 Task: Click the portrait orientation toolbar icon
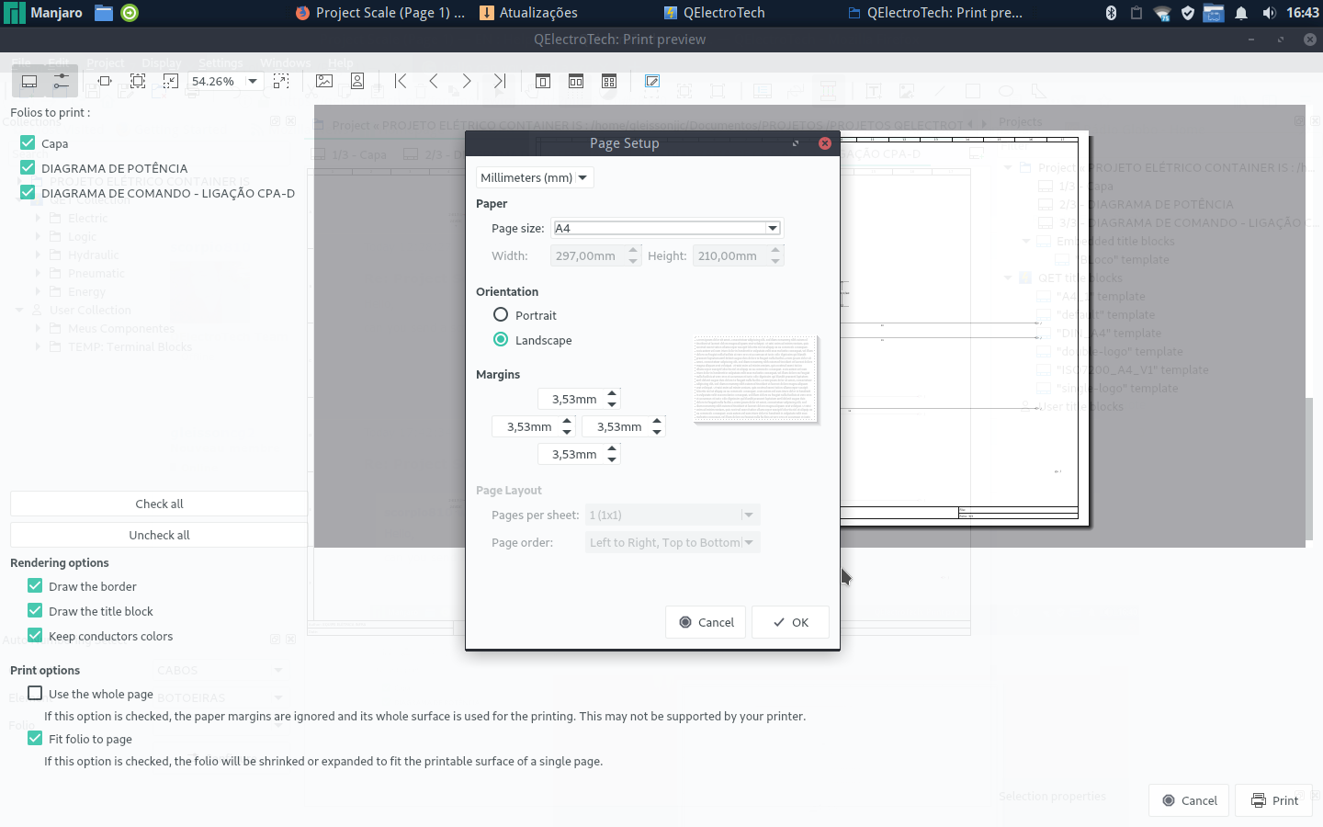[357, 81]
